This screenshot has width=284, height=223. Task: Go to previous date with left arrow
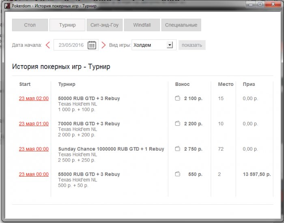pos(48,45)
